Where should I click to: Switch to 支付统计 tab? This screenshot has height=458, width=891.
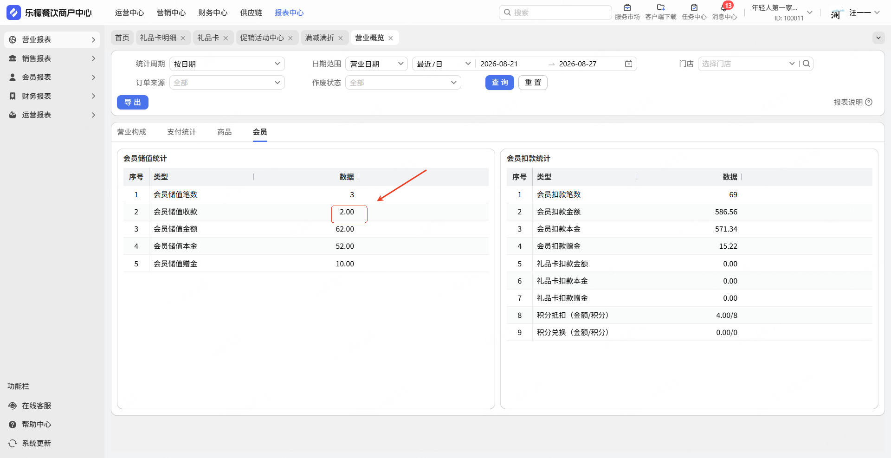[x=182, y=132]
